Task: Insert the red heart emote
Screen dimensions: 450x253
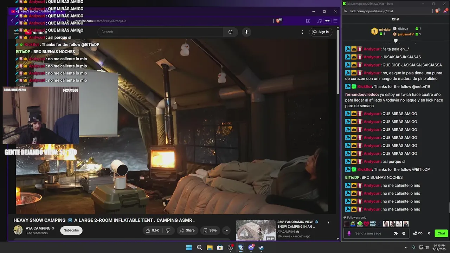Action: [366, 224]
